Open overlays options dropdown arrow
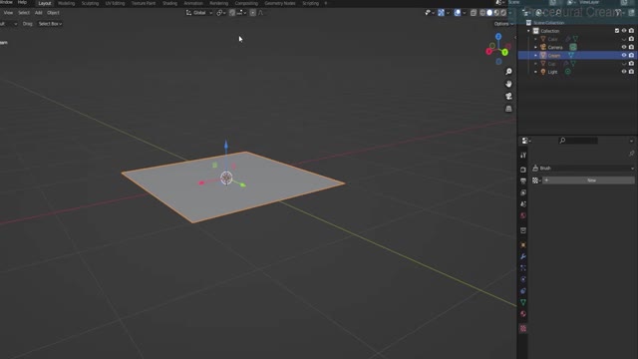The image size is (638, 359). pos(465,13)
